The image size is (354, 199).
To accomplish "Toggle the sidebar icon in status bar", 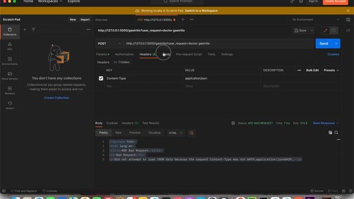I will [4, 191].
